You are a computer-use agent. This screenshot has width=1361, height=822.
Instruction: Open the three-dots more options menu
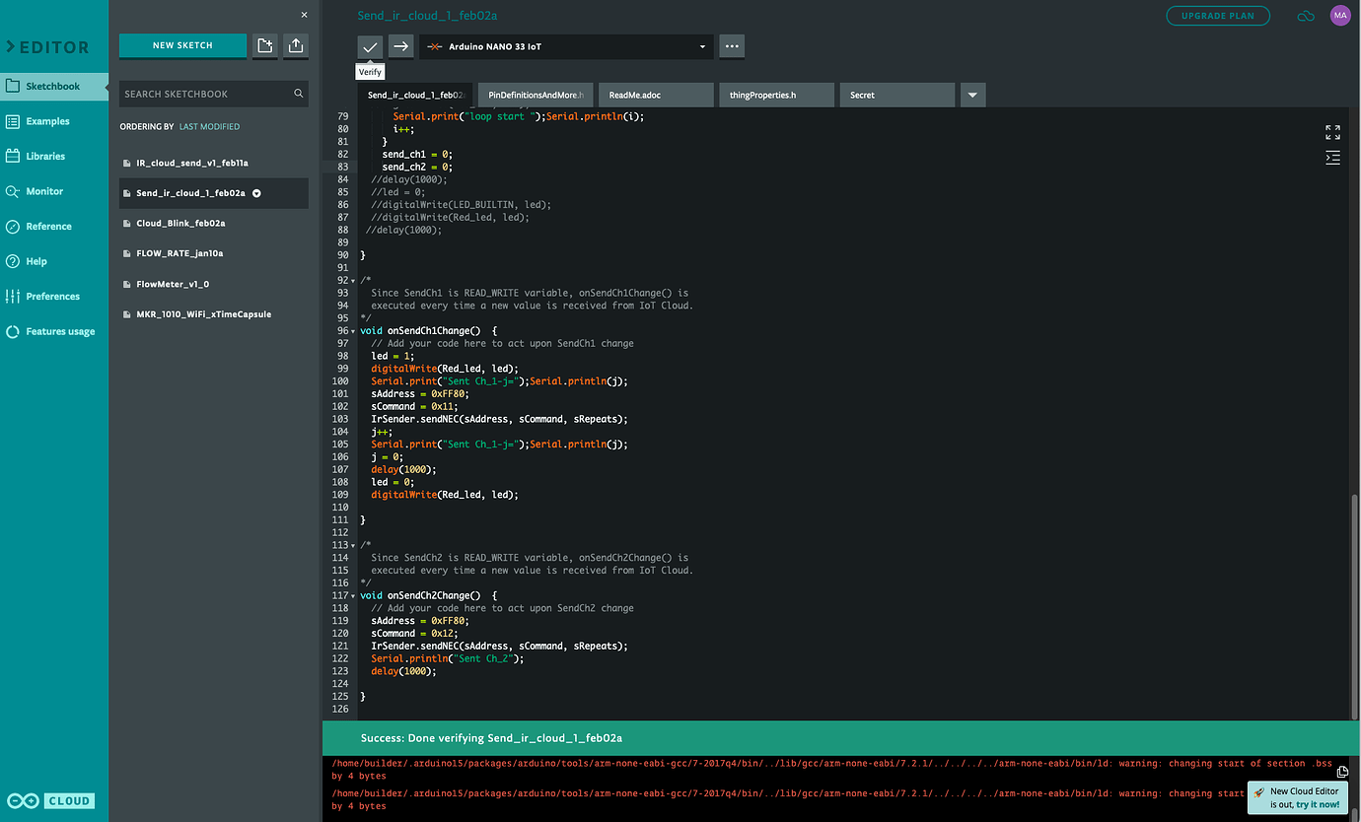(x=731, y=46)
